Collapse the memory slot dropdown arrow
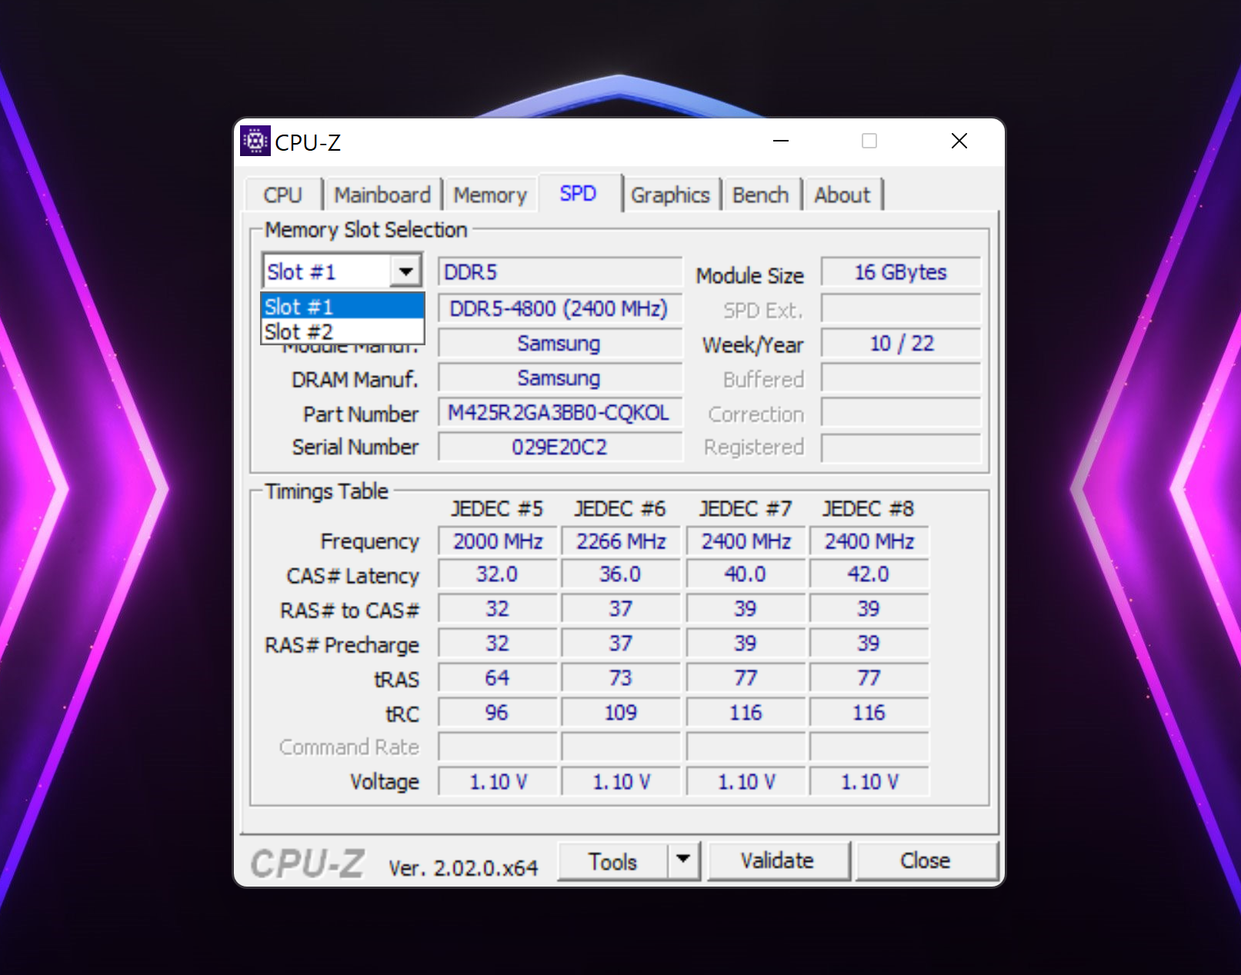Viewport: 1241px width, 975px height. click(x=405, y=271)
